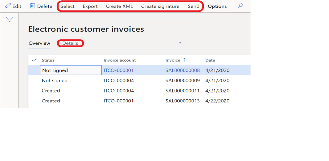Open invoice link SAL000000008
This screenshot has width=329, height=161.
(183, 70)
